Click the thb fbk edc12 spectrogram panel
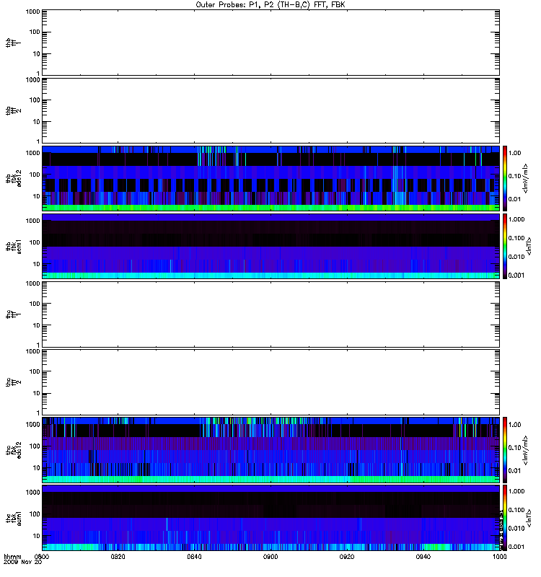541x577 pixels. 270,178
